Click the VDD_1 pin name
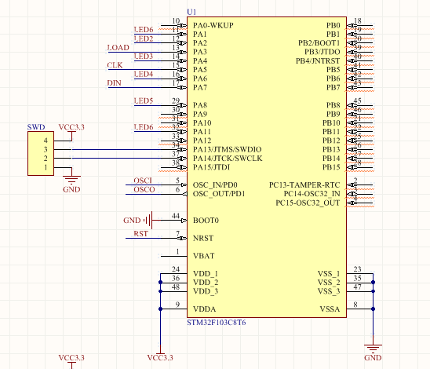 206,273
